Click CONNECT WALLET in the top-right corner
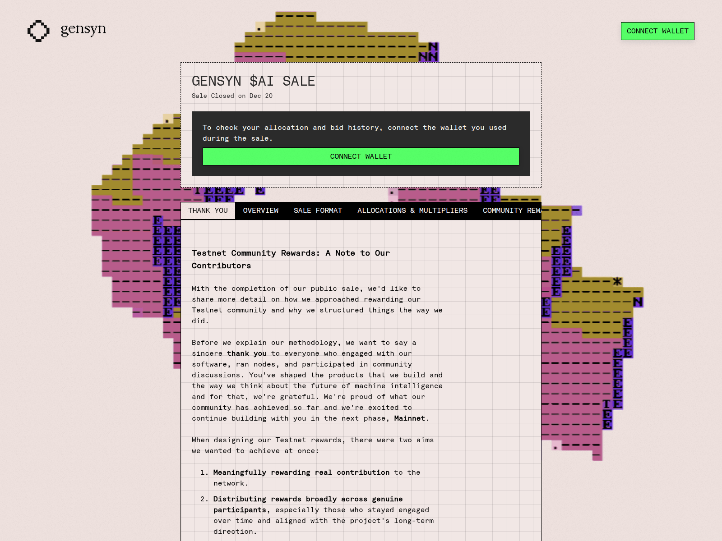722x541 pixels. [657, 31]
